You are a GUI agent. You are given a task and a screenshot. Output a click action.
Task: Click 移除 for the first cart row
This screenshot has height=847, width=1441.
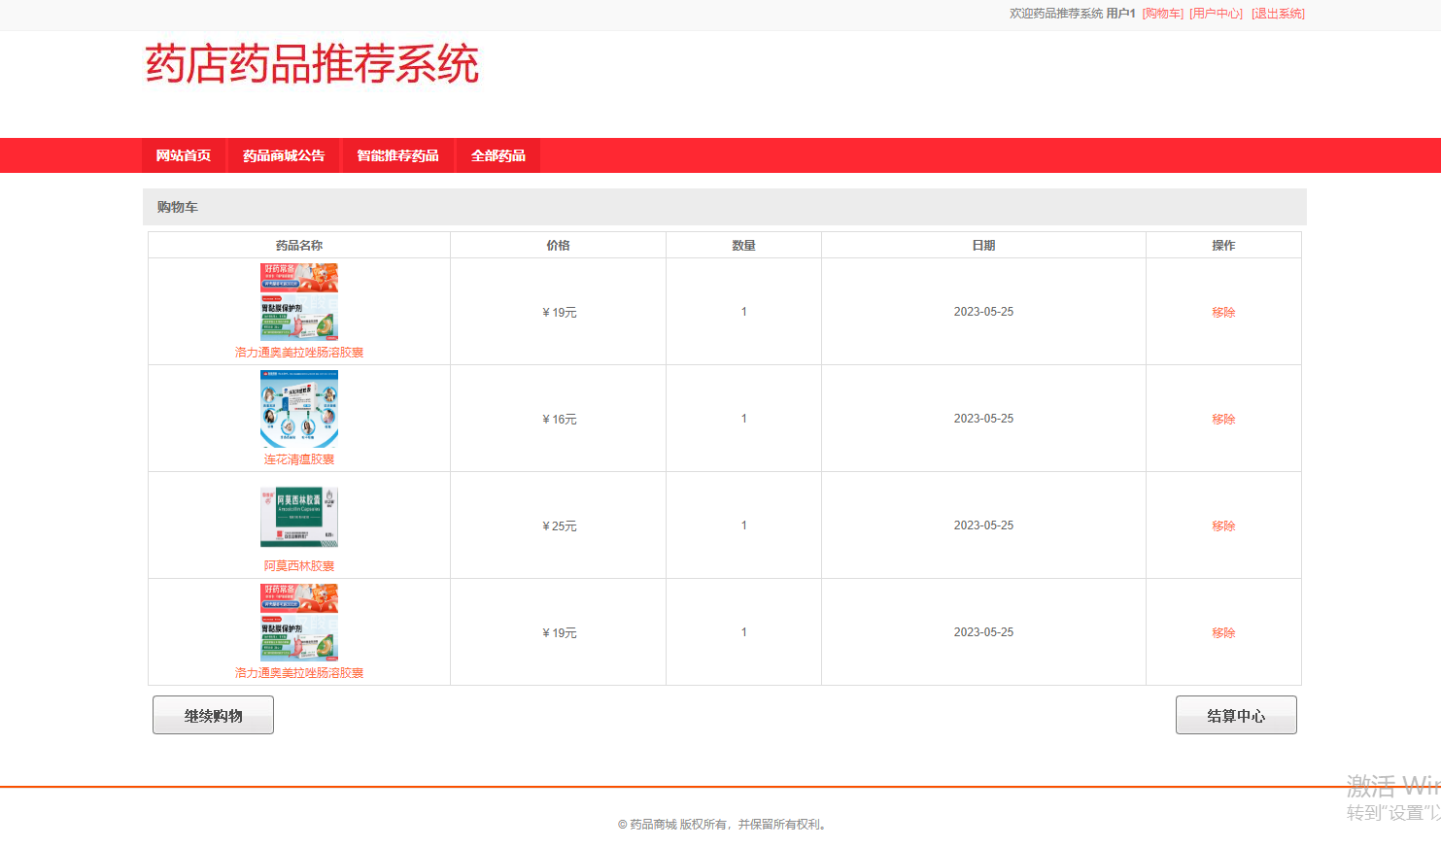pos(1223,313)
